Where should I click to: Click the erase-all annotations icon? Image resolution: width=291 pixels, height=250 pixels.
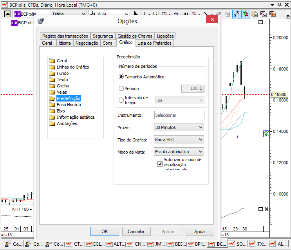click(x=227, y=14)
